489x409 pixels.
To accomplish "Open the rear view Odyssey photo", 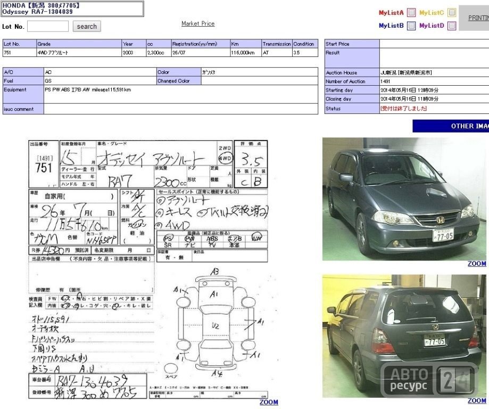I will point(404,336).
